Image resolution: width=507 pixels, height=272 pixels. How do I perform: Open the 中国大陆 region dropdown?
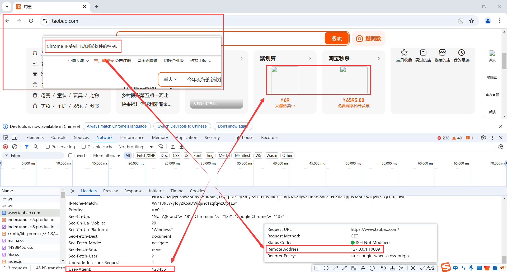pyautogui.click(x=78, y=61)
